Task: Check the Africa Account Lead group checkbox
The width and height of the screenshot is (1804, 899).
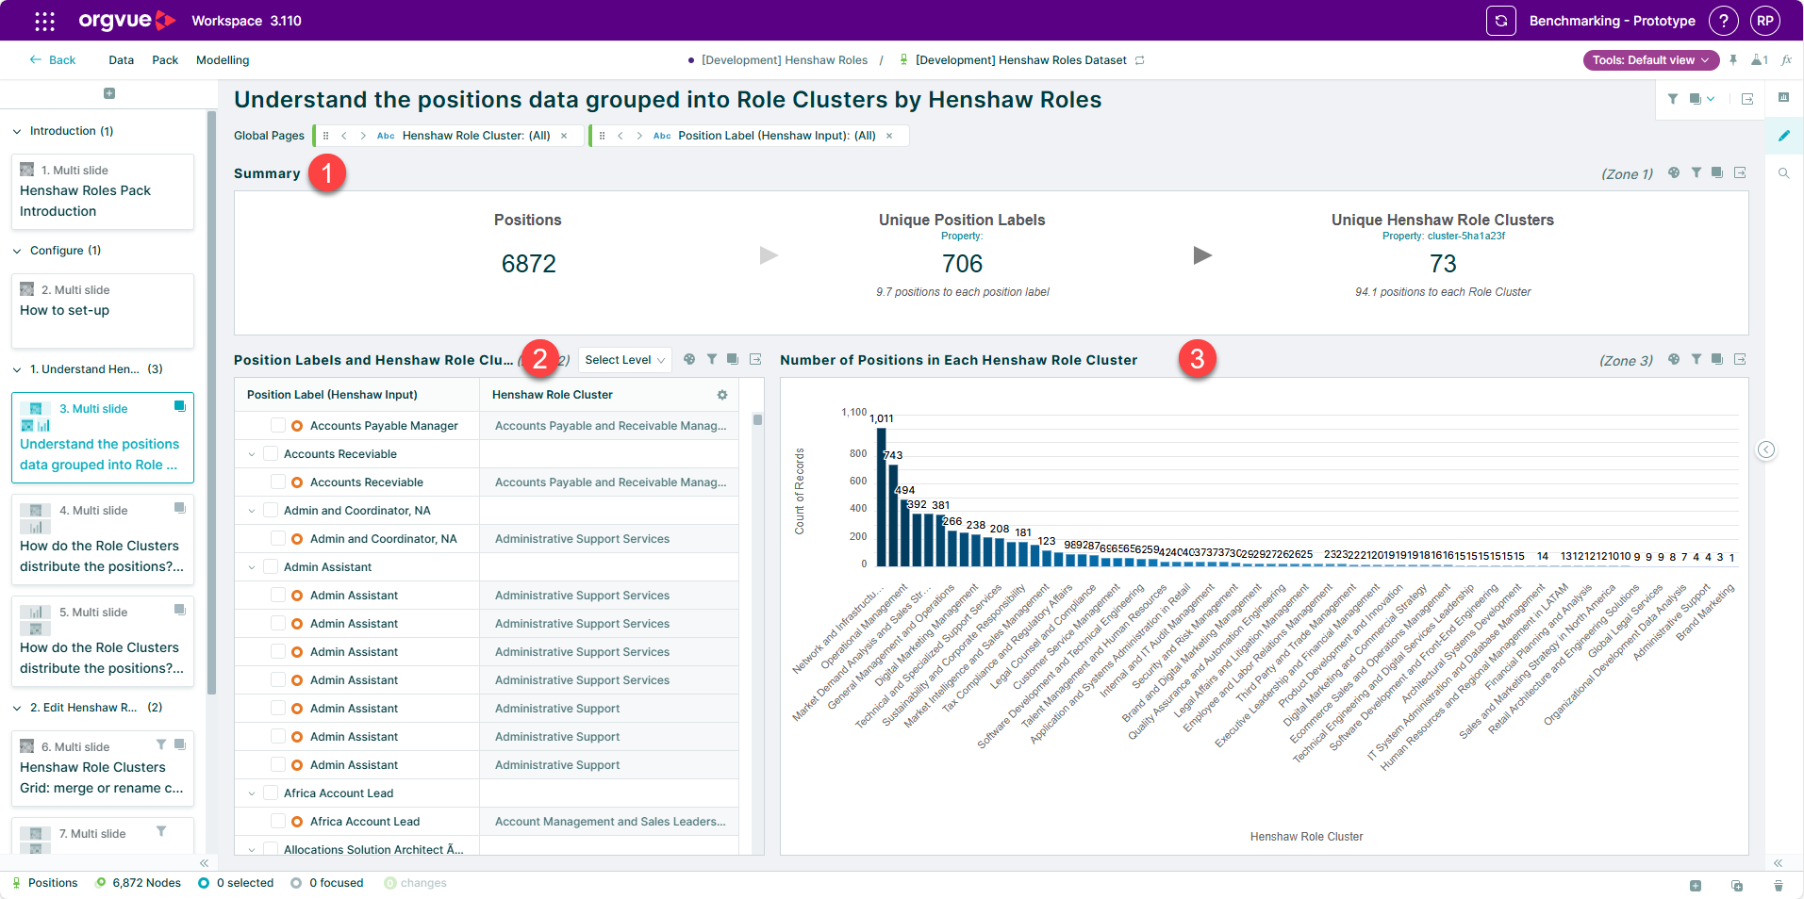Action: pos(271,793)
